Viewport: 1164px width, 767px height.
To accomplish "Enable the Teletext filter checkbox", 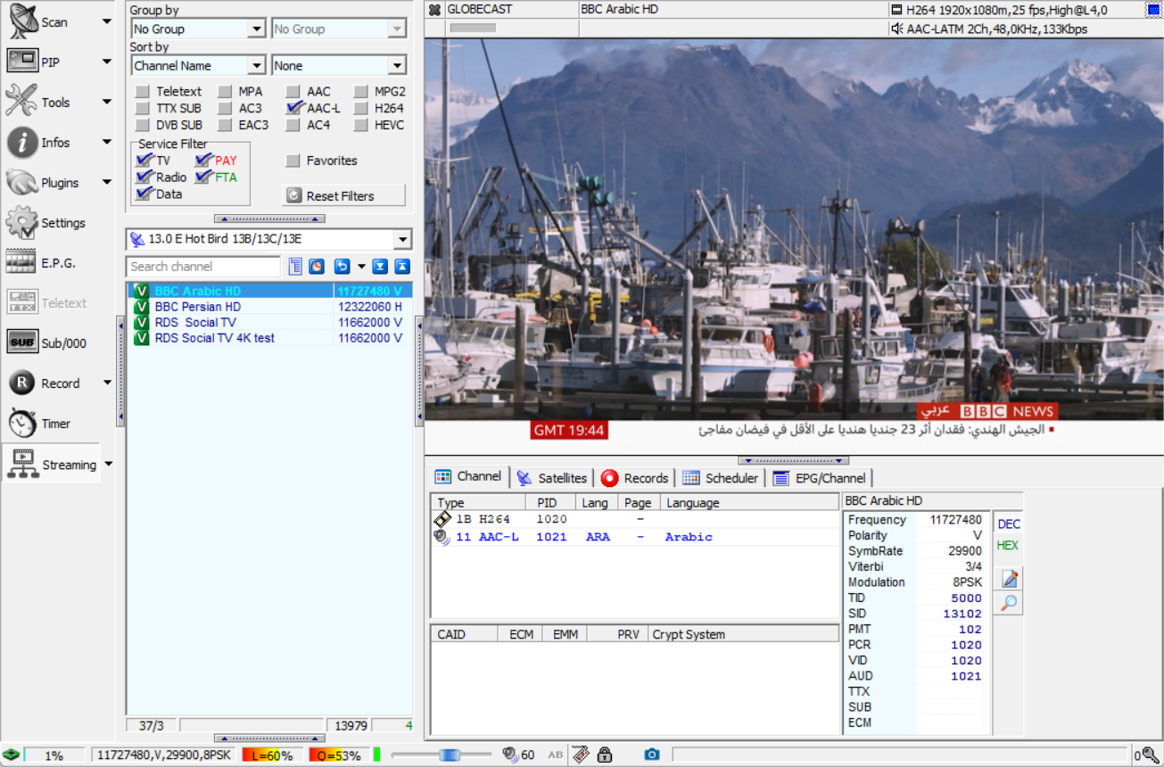I will [143, 92].
